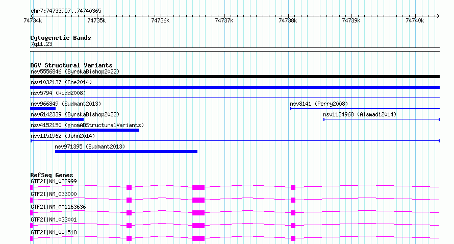
Task: Open transcript GTF2I|NM_033000 label
Action: point(54,194)
